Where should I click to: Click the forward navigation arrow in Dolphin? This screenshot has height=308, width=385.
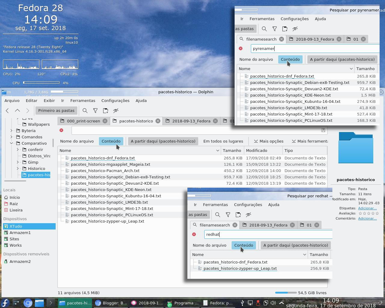pyautogui.click(x=28, y=111)
